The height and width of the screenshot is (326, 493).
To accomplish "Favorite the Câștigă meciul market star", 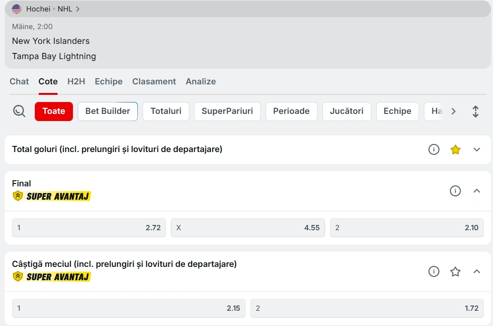I will 455,272.
